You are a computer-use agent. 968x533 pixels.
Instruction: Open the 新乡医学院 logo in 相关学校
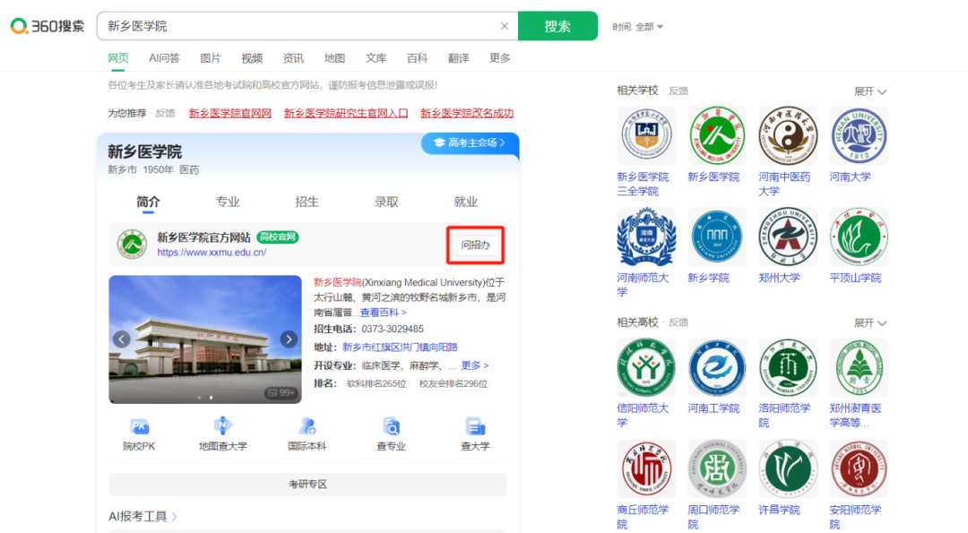[717, 136]
